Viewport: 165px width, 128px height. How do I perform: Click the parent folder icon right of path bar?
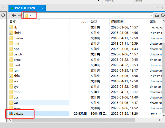(157, 15)
